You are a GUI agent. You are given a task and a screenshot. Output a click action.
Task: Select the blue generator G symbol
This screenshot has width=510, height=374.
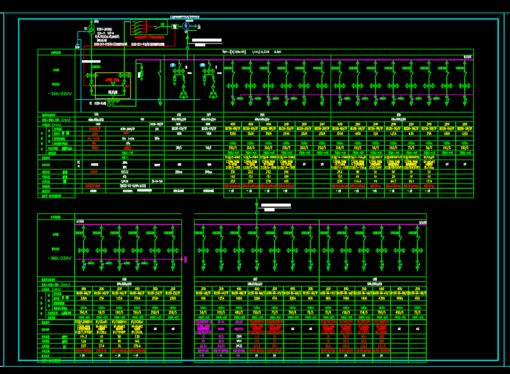point(186,26)
